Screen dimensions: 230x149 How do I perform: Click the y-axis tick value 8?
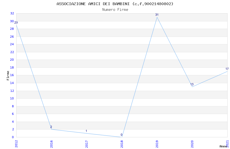(13, 106)
